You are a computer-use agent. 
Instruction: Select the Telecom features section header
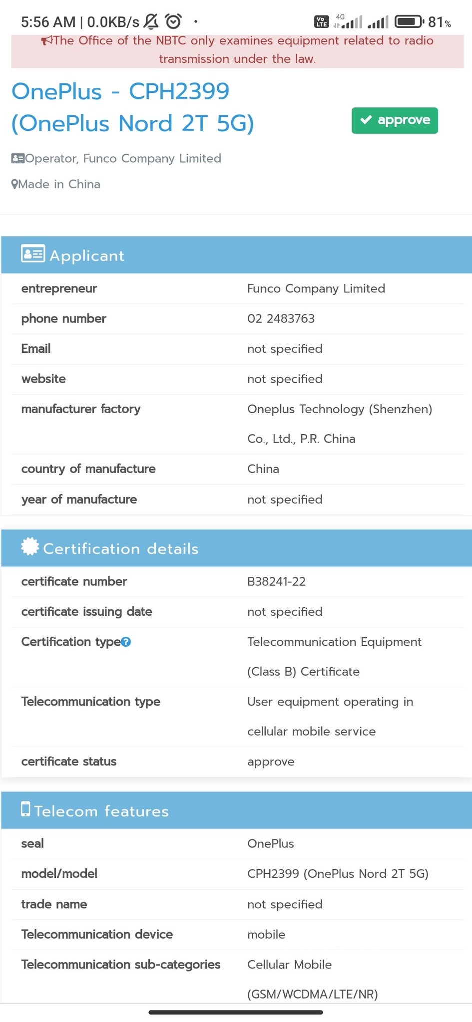(236, 811)
